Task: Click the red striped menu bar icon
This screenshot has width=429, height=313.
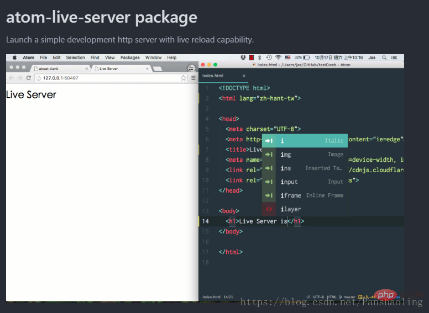Action: (251, 57)
